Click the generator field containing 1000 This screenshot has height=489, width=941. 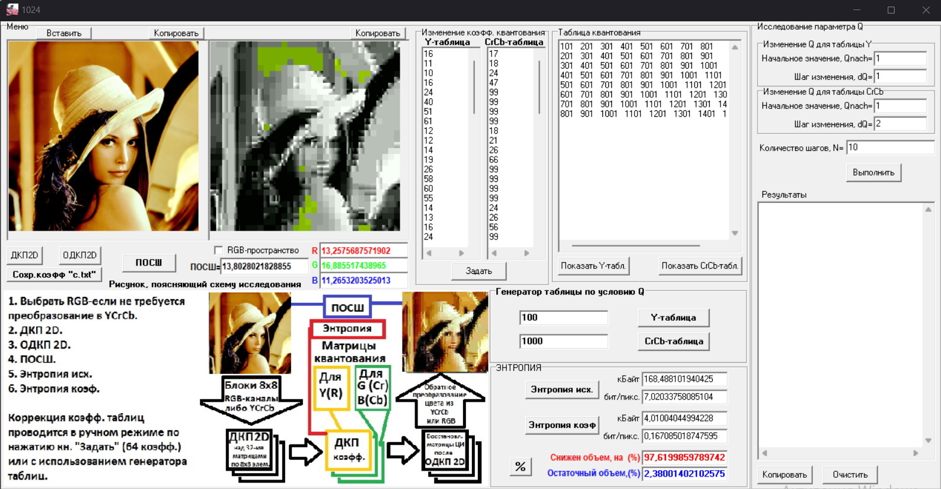point(563,341)
